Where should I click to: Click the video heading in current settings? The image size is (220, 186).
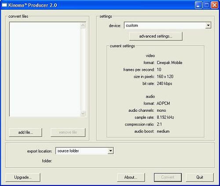[x=150, y=56]
